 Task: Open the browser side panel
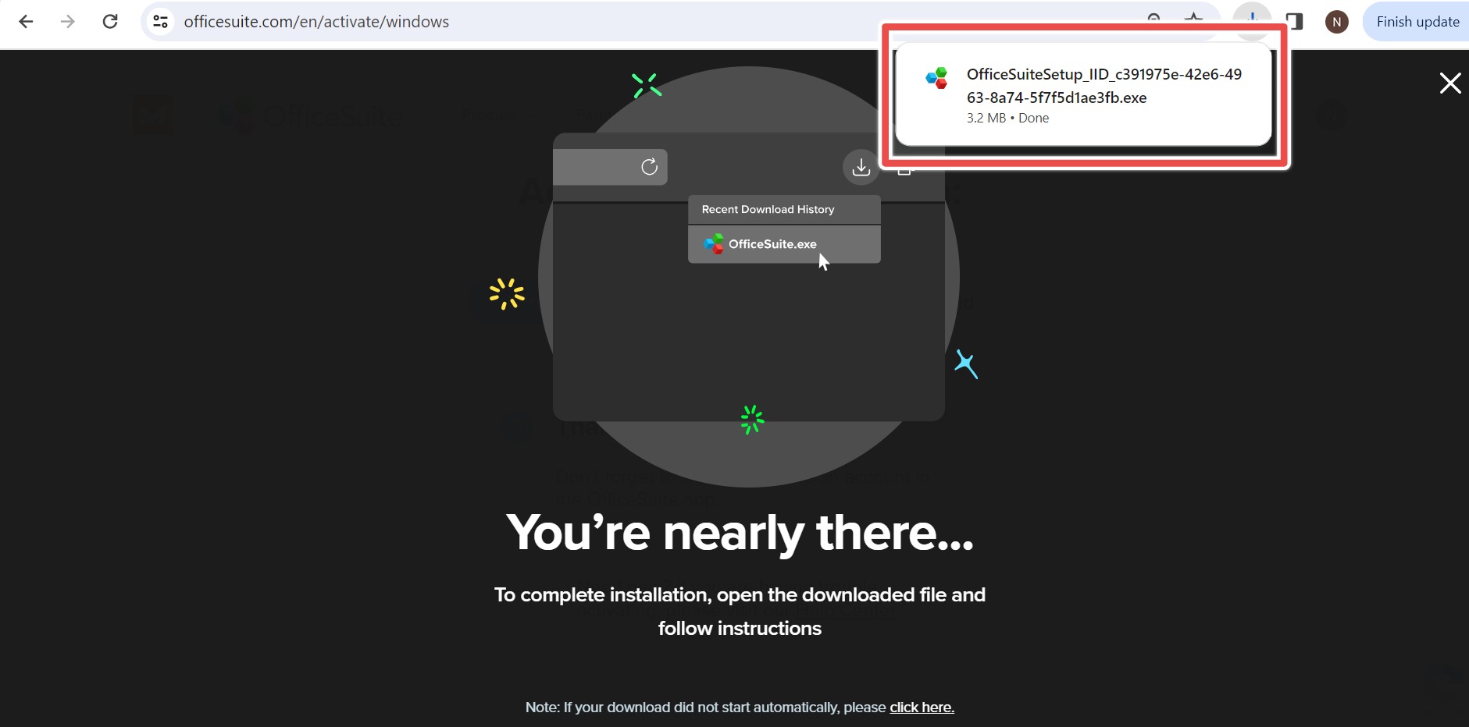point(1295,22)
